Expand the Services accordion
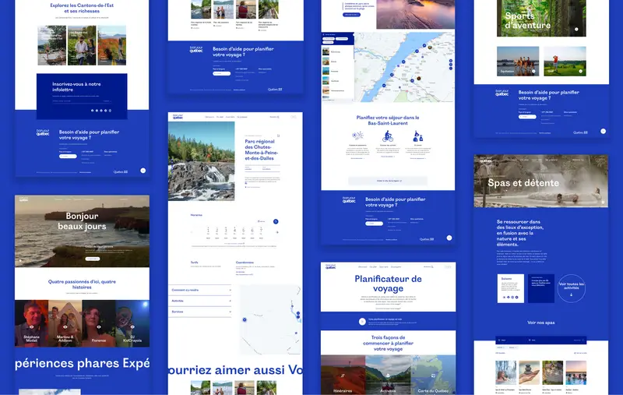Image resolution: width=623 pixels, height=395 pixels. click(x=200, y=312)
